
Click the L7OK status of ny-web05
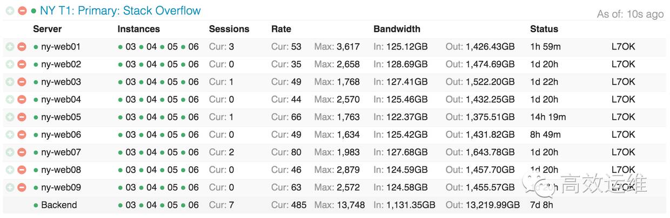tap(624, 117)
